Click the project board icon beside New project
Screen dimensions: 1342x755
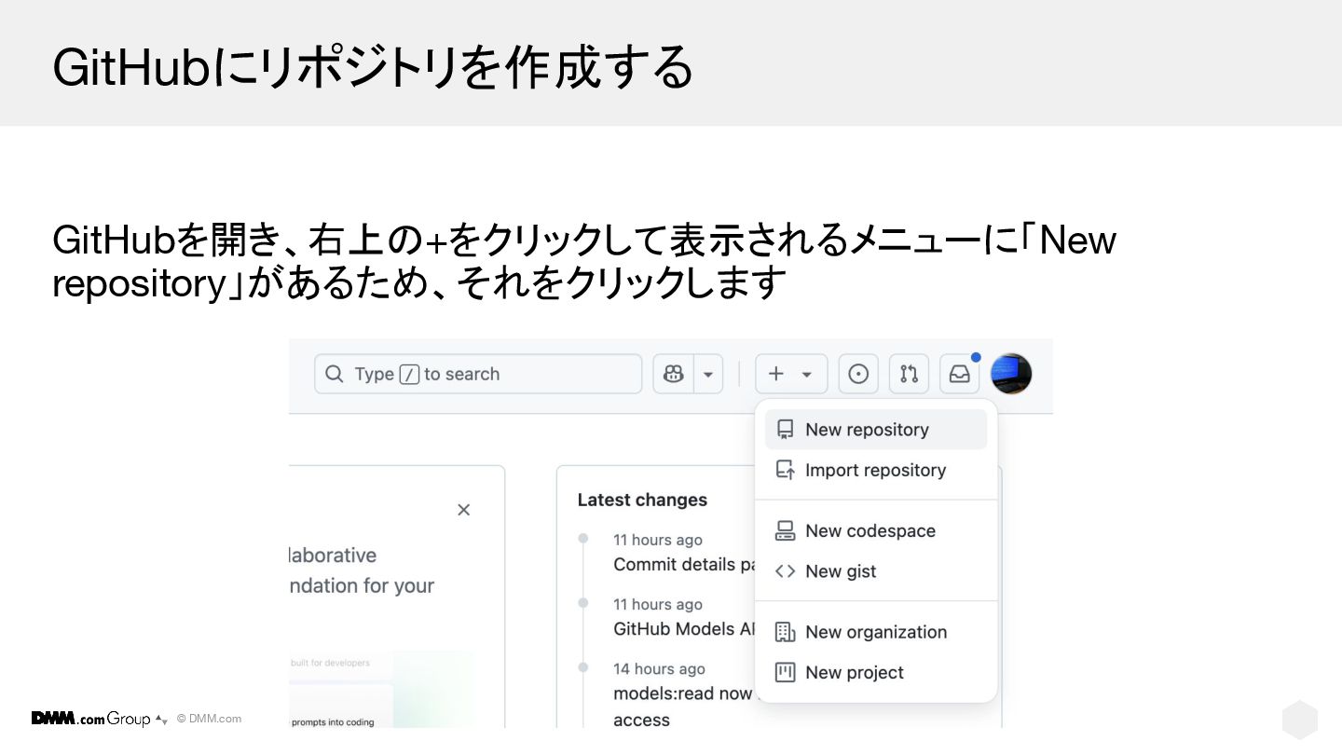(786, 673)
